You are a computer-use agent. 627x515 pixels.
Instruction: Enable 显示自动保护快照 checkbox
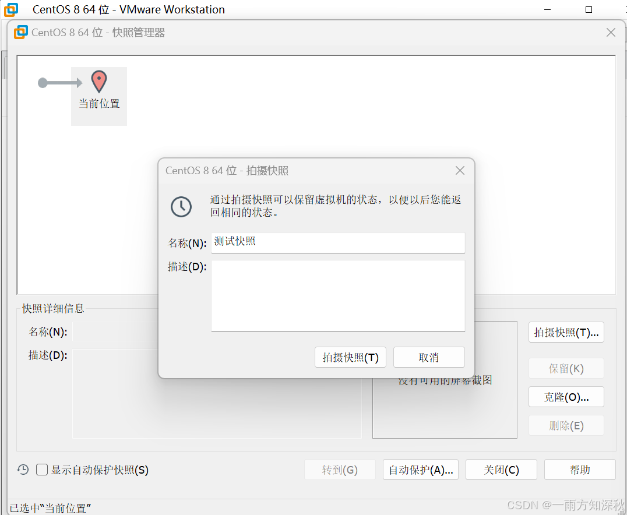[x=42, y=470]
